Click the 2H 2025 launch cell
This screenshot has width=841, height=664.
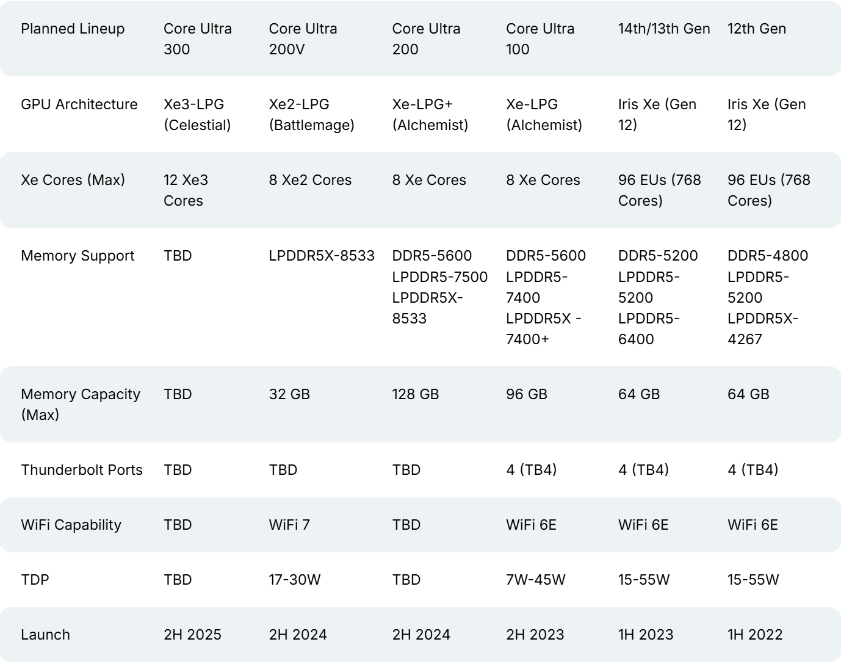click(x=192, y=635)
